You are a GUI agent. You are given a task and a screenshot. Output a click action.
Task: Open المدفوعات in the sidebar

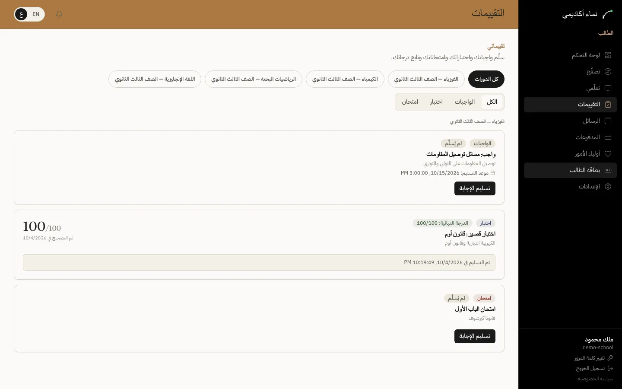pos(570,137)
